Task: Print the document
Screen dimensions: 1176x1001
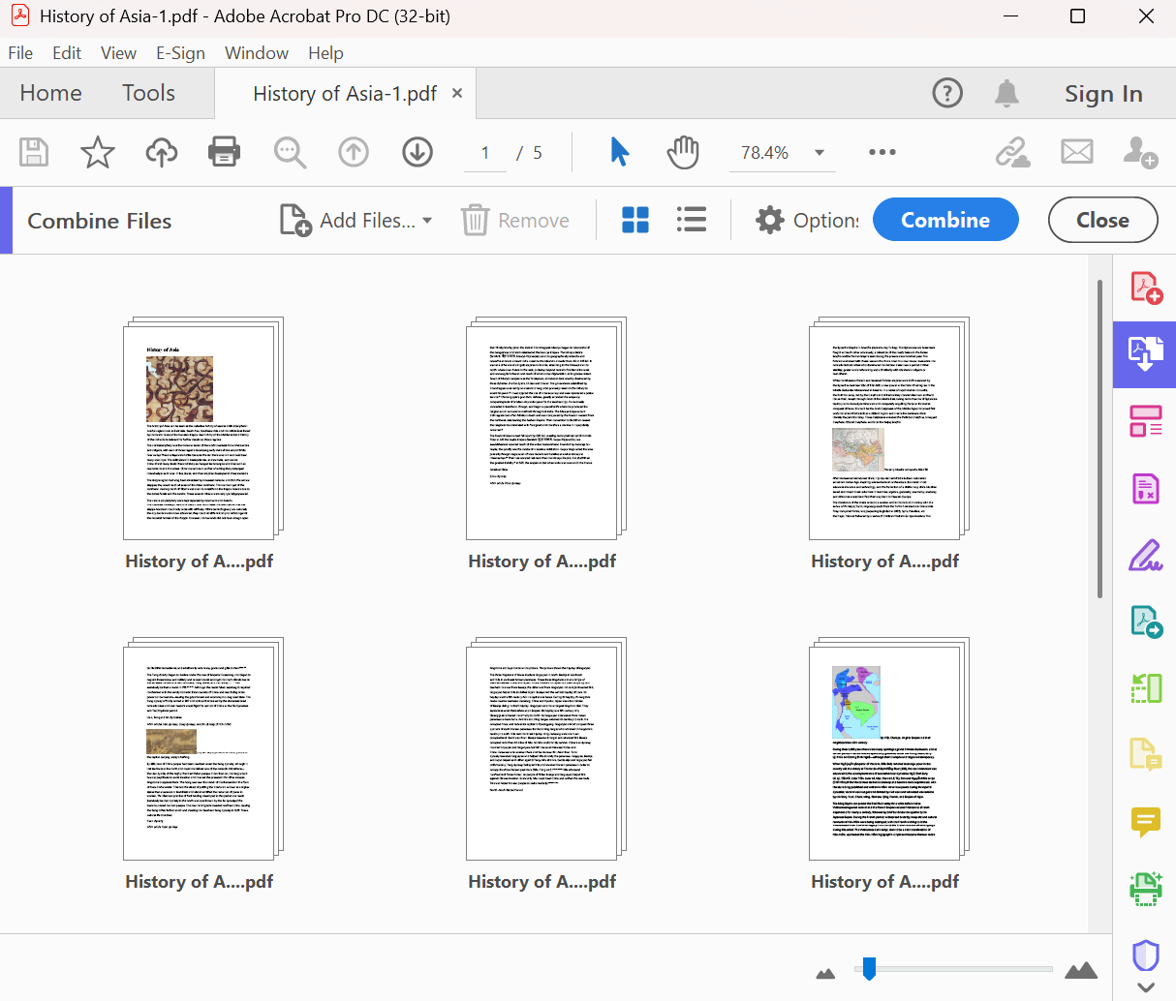Action: 224,152
